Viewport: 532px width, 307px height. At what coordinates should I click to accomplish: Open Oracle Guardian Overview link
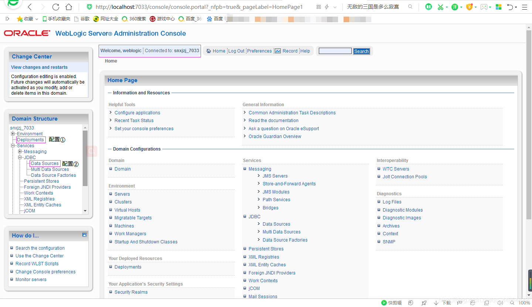(275, 136)
